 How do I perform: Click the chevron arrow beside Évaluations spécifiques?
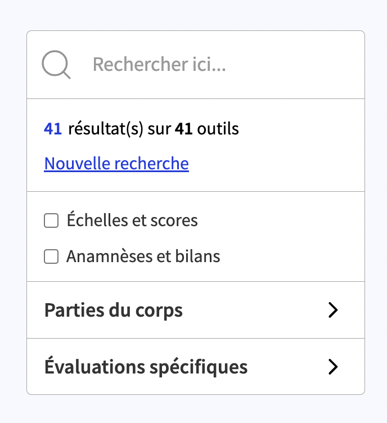tap(333, 367)
